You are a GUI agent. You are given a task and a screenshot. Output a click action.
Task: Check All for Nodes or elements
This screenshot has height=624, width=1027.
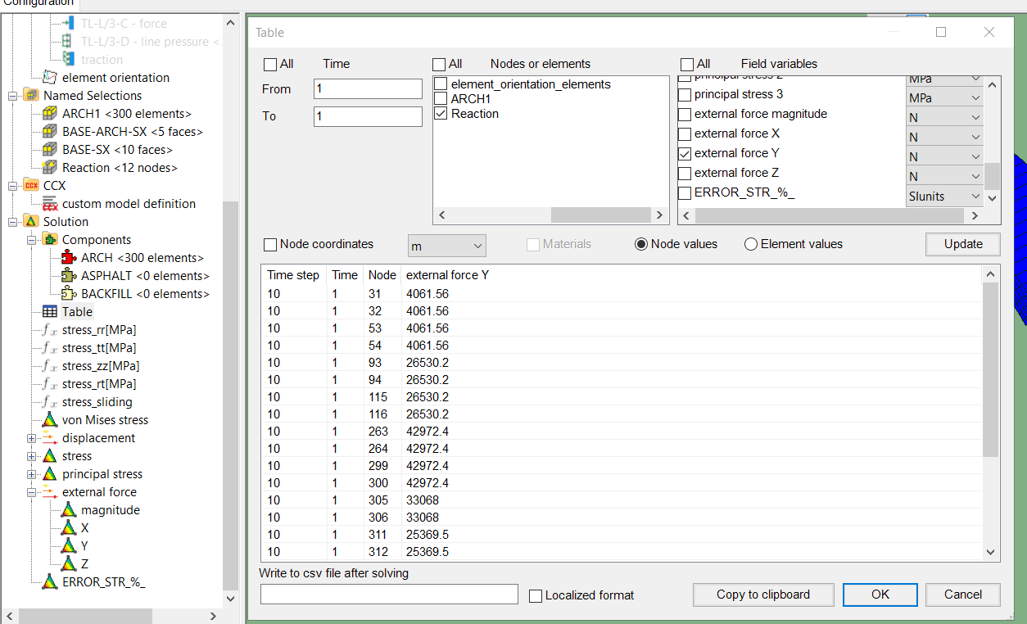pos(439,65)
